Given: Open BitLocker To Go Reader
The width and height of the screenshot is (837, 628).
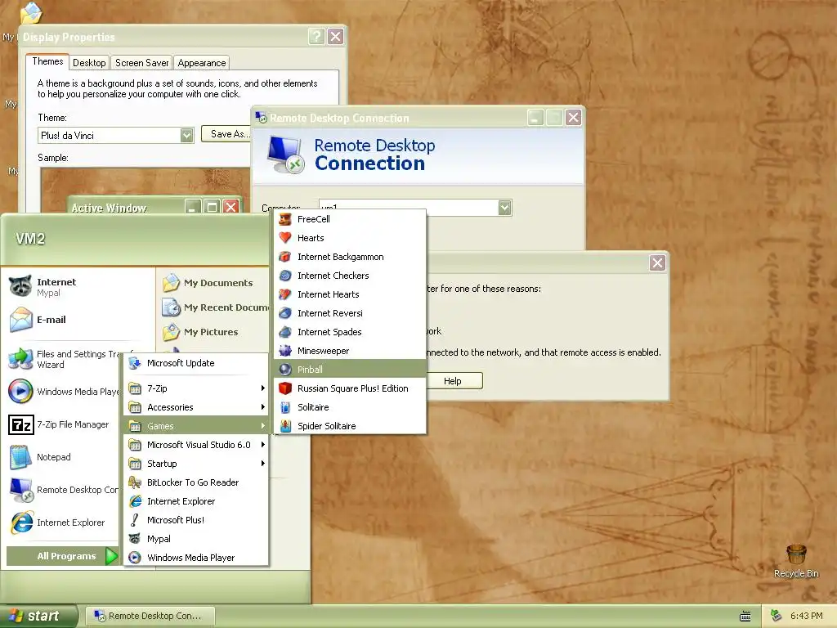Looking at the screenshot, I should tap(196, 482).
